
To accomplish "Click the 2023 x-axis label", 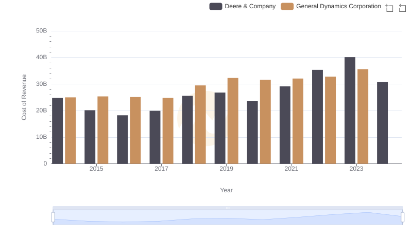I will click(356, 169).
